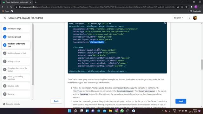
Task: Open the Extensions puzzle icon
Action: pos(192,7)
